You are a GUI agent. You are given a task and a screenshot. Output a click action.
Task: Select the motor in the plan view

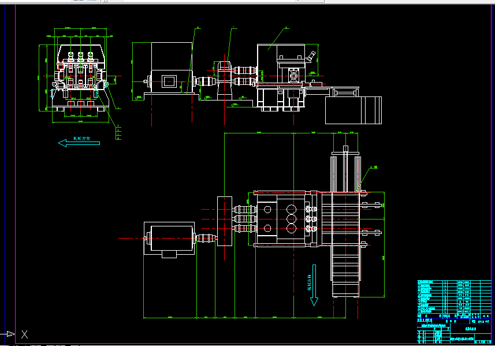(169, 239)
